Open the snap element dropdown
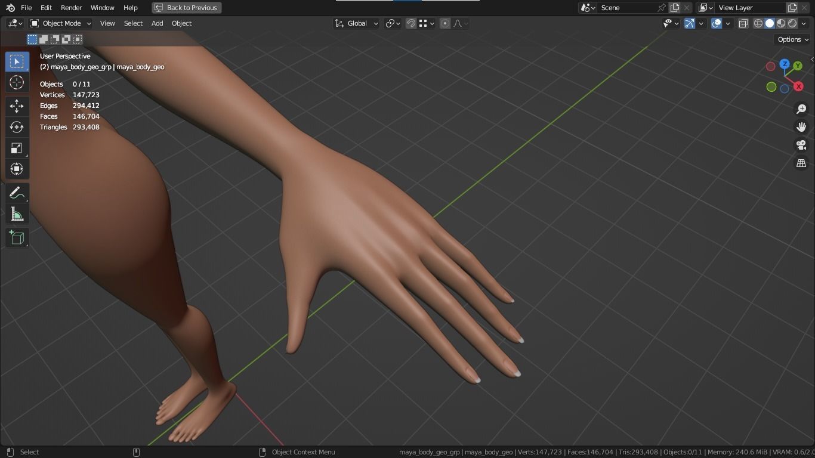 point(427,23)
